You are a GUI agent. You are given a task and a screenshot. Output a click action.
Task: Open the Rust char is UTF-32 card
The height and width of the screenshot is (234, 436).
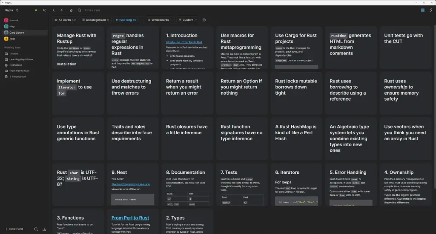pos(78,184)
